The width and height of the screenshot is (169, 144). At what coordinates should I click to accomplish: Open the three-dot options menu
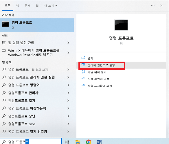(153, 5)
